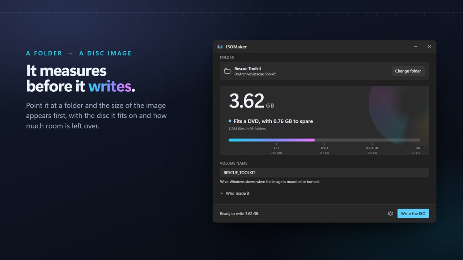Click the DVD-DL 8.5 GB marker
The height and width of the screenshot is (260, 463).
click(x=372, y=150)
